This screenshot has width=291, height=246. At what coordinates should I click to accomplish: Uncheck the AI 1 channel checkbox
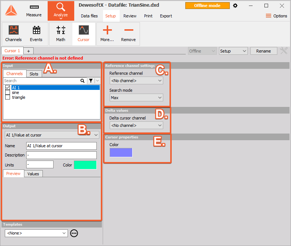pos(7,87)
